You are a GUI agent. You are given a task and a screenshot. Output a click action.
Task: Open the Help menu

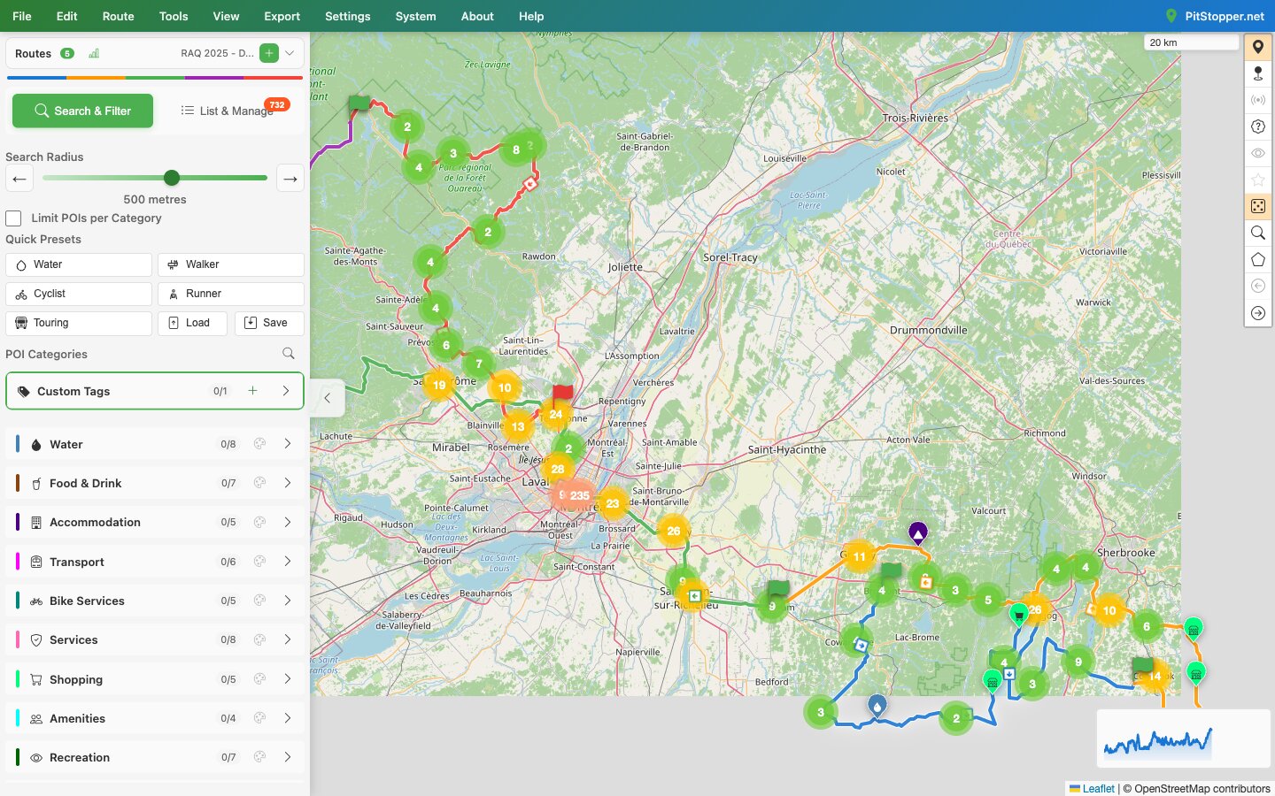(x=531, y=16)
